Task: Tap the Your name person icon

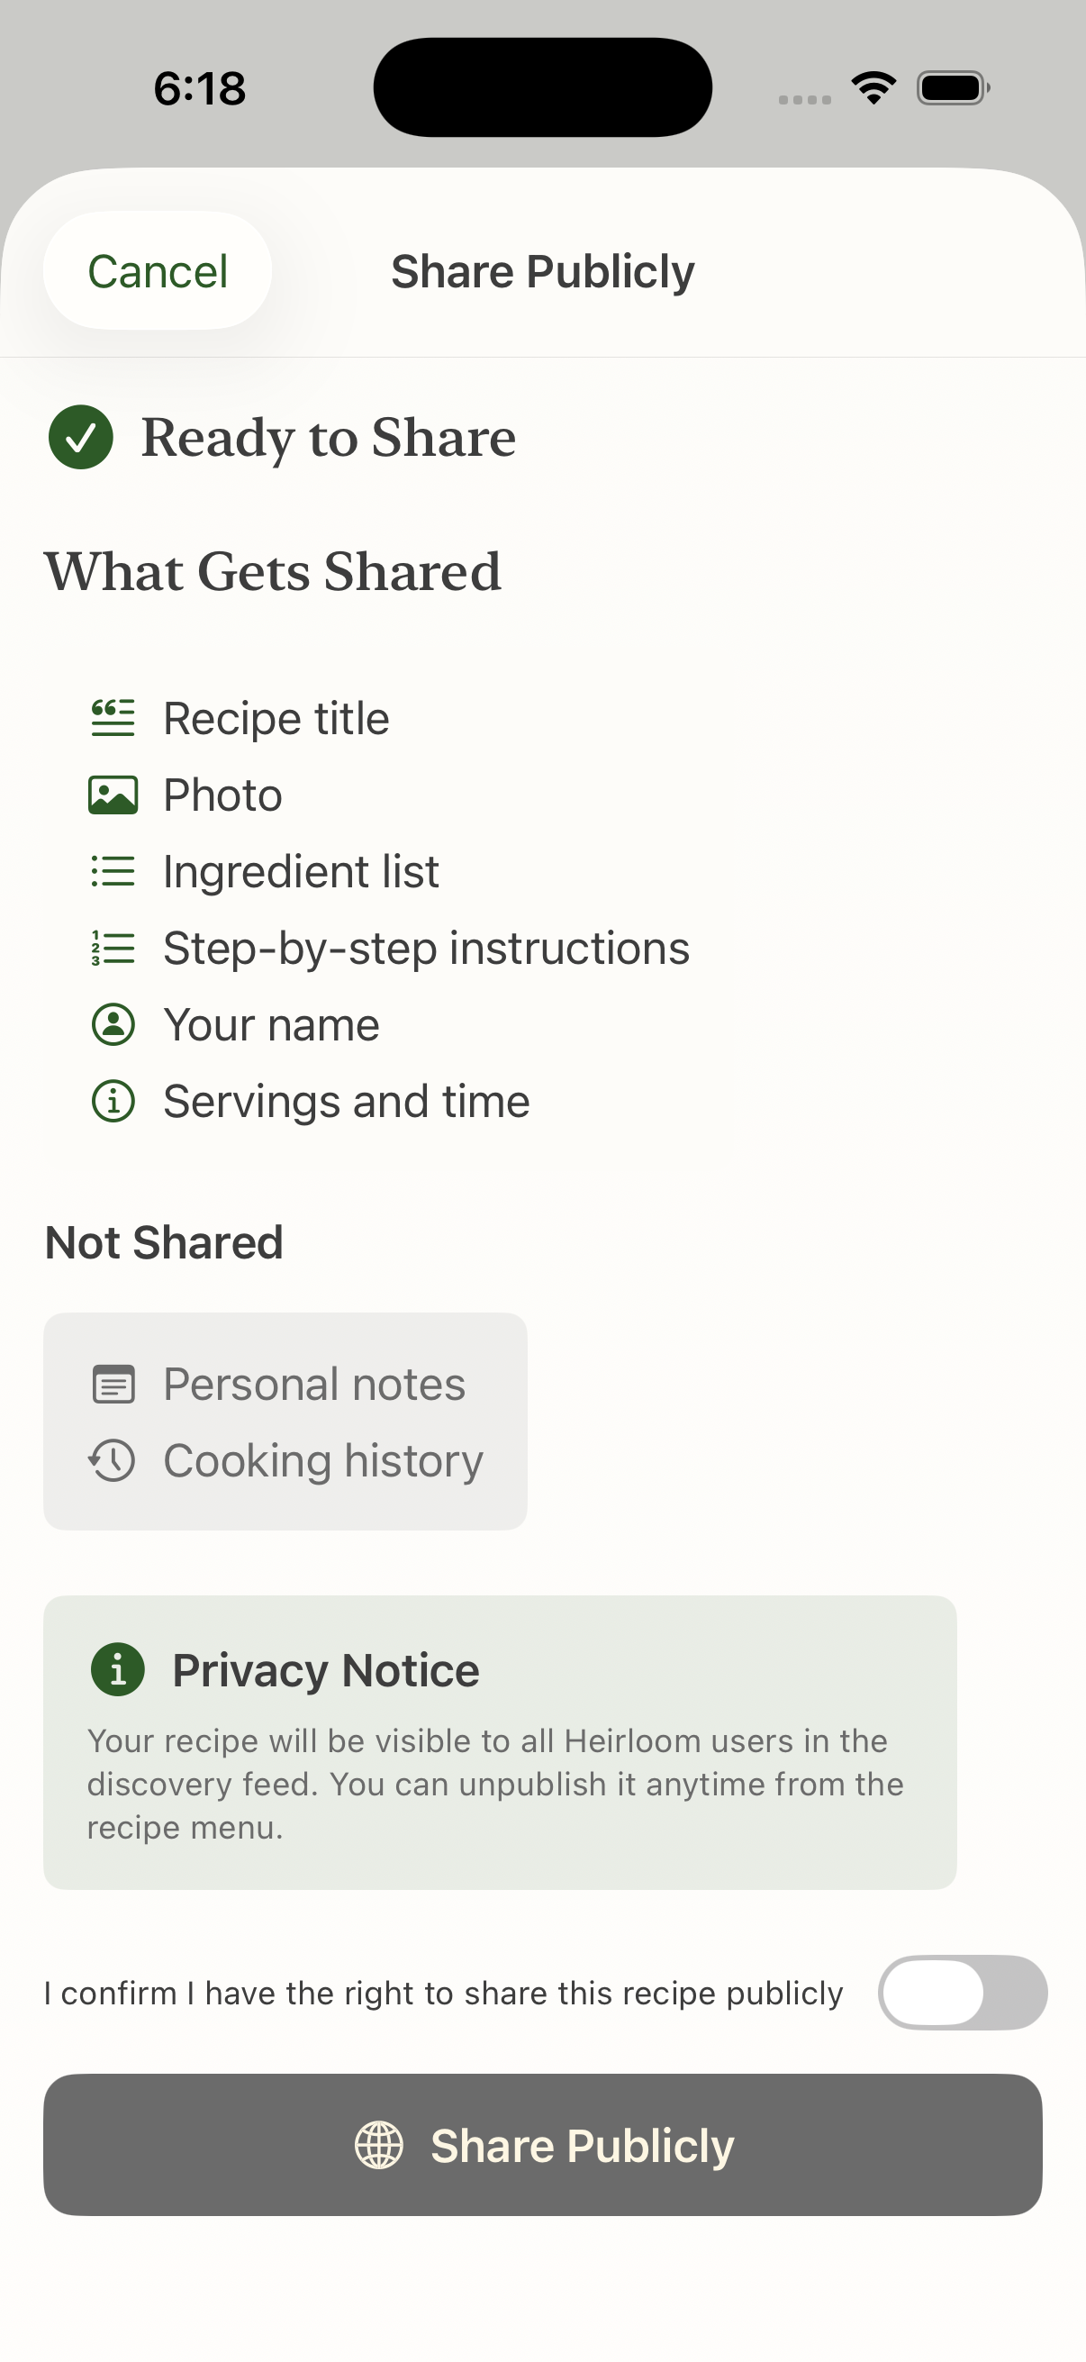Action: [x=113, y=1024]
